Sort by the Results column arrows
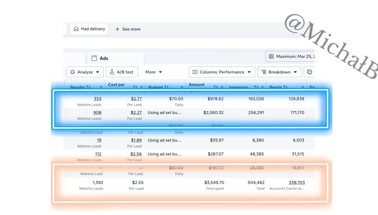 [x=88, y=87]
